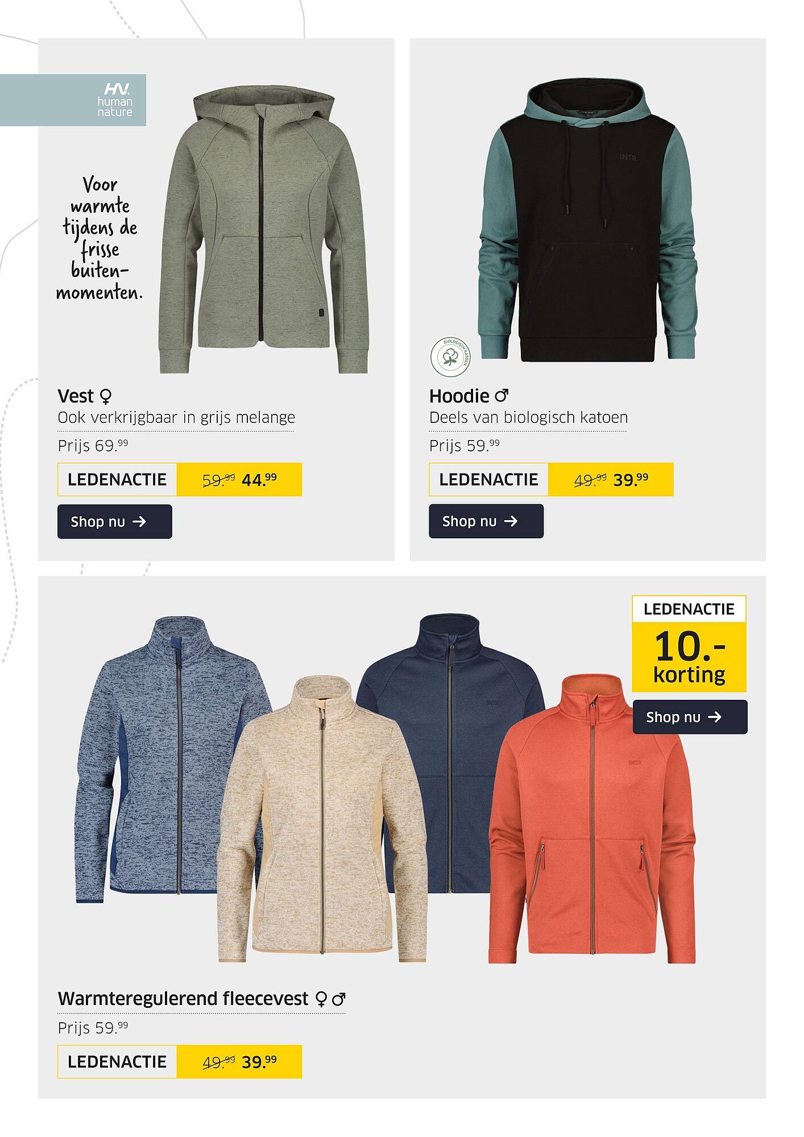Select the black and teal hoodie image

click(x=589, y=220)
